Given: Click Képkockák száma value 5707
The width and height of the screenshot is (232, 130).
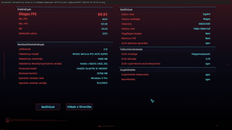Looking at the screenshot, I should click(105, 34).
